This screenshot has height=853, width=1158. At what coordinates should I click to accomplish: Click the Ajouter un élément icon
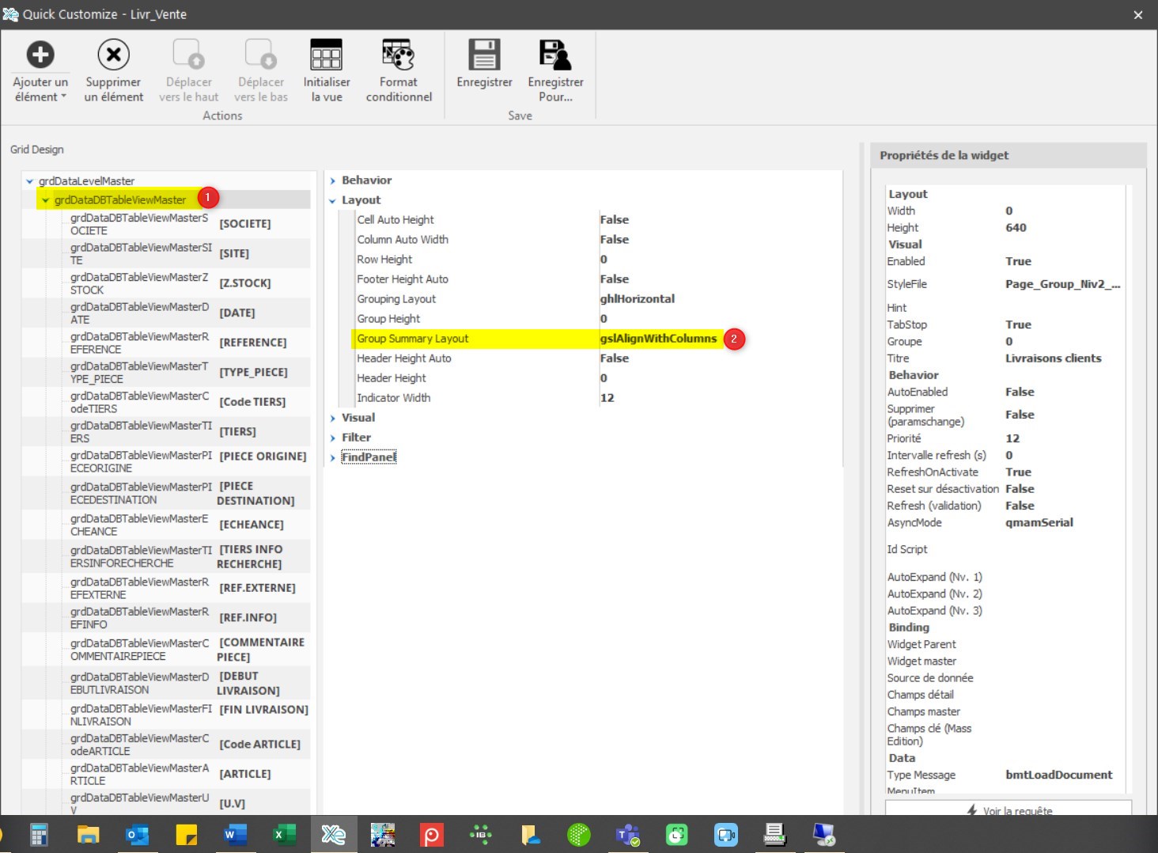point(40,55)
